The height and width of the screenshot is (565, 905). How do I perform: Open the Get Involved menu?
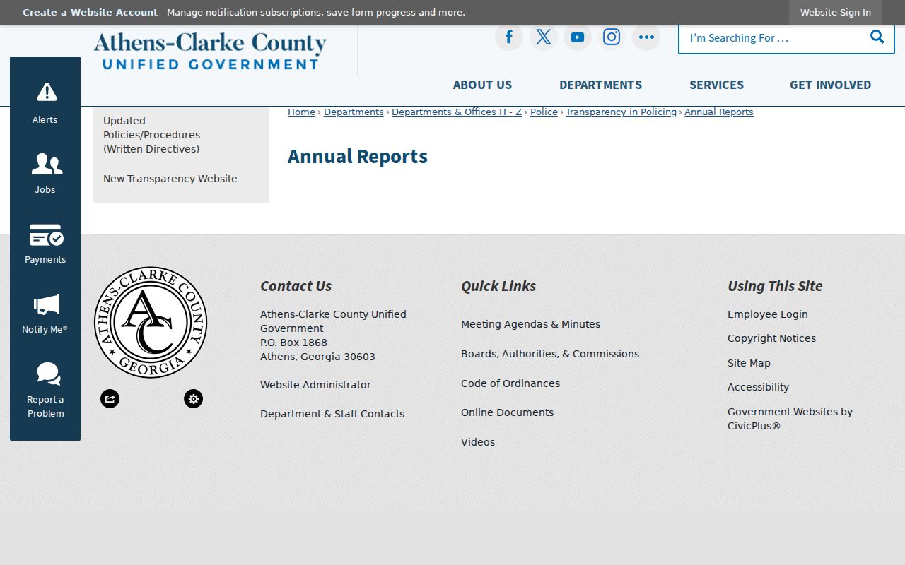(830, 85)
